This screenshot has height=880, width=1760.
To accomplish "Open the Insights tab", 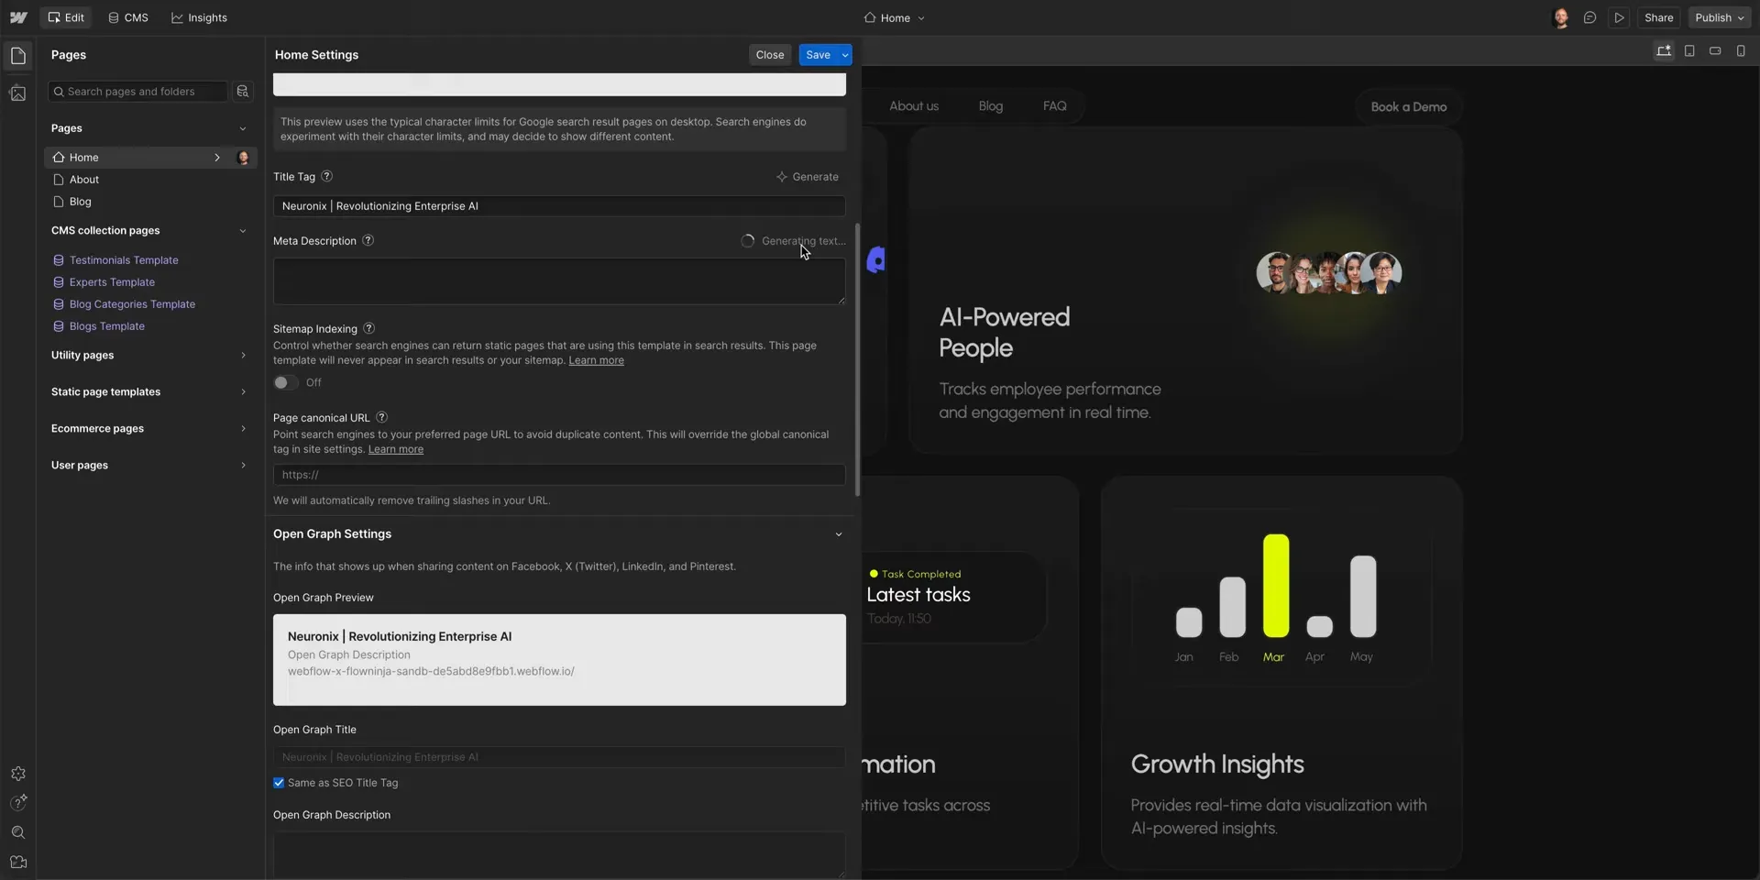I will [x=199, y=17].
